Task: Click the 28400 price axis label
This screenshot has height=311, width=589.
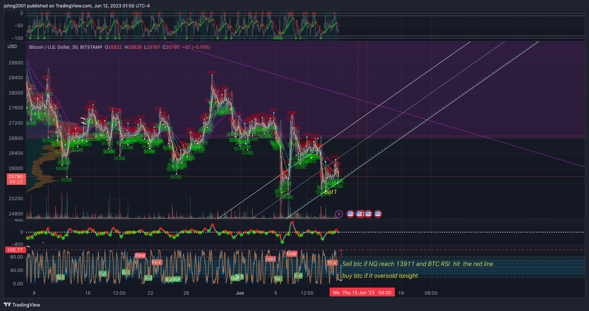Action: (x=16, y=78)
